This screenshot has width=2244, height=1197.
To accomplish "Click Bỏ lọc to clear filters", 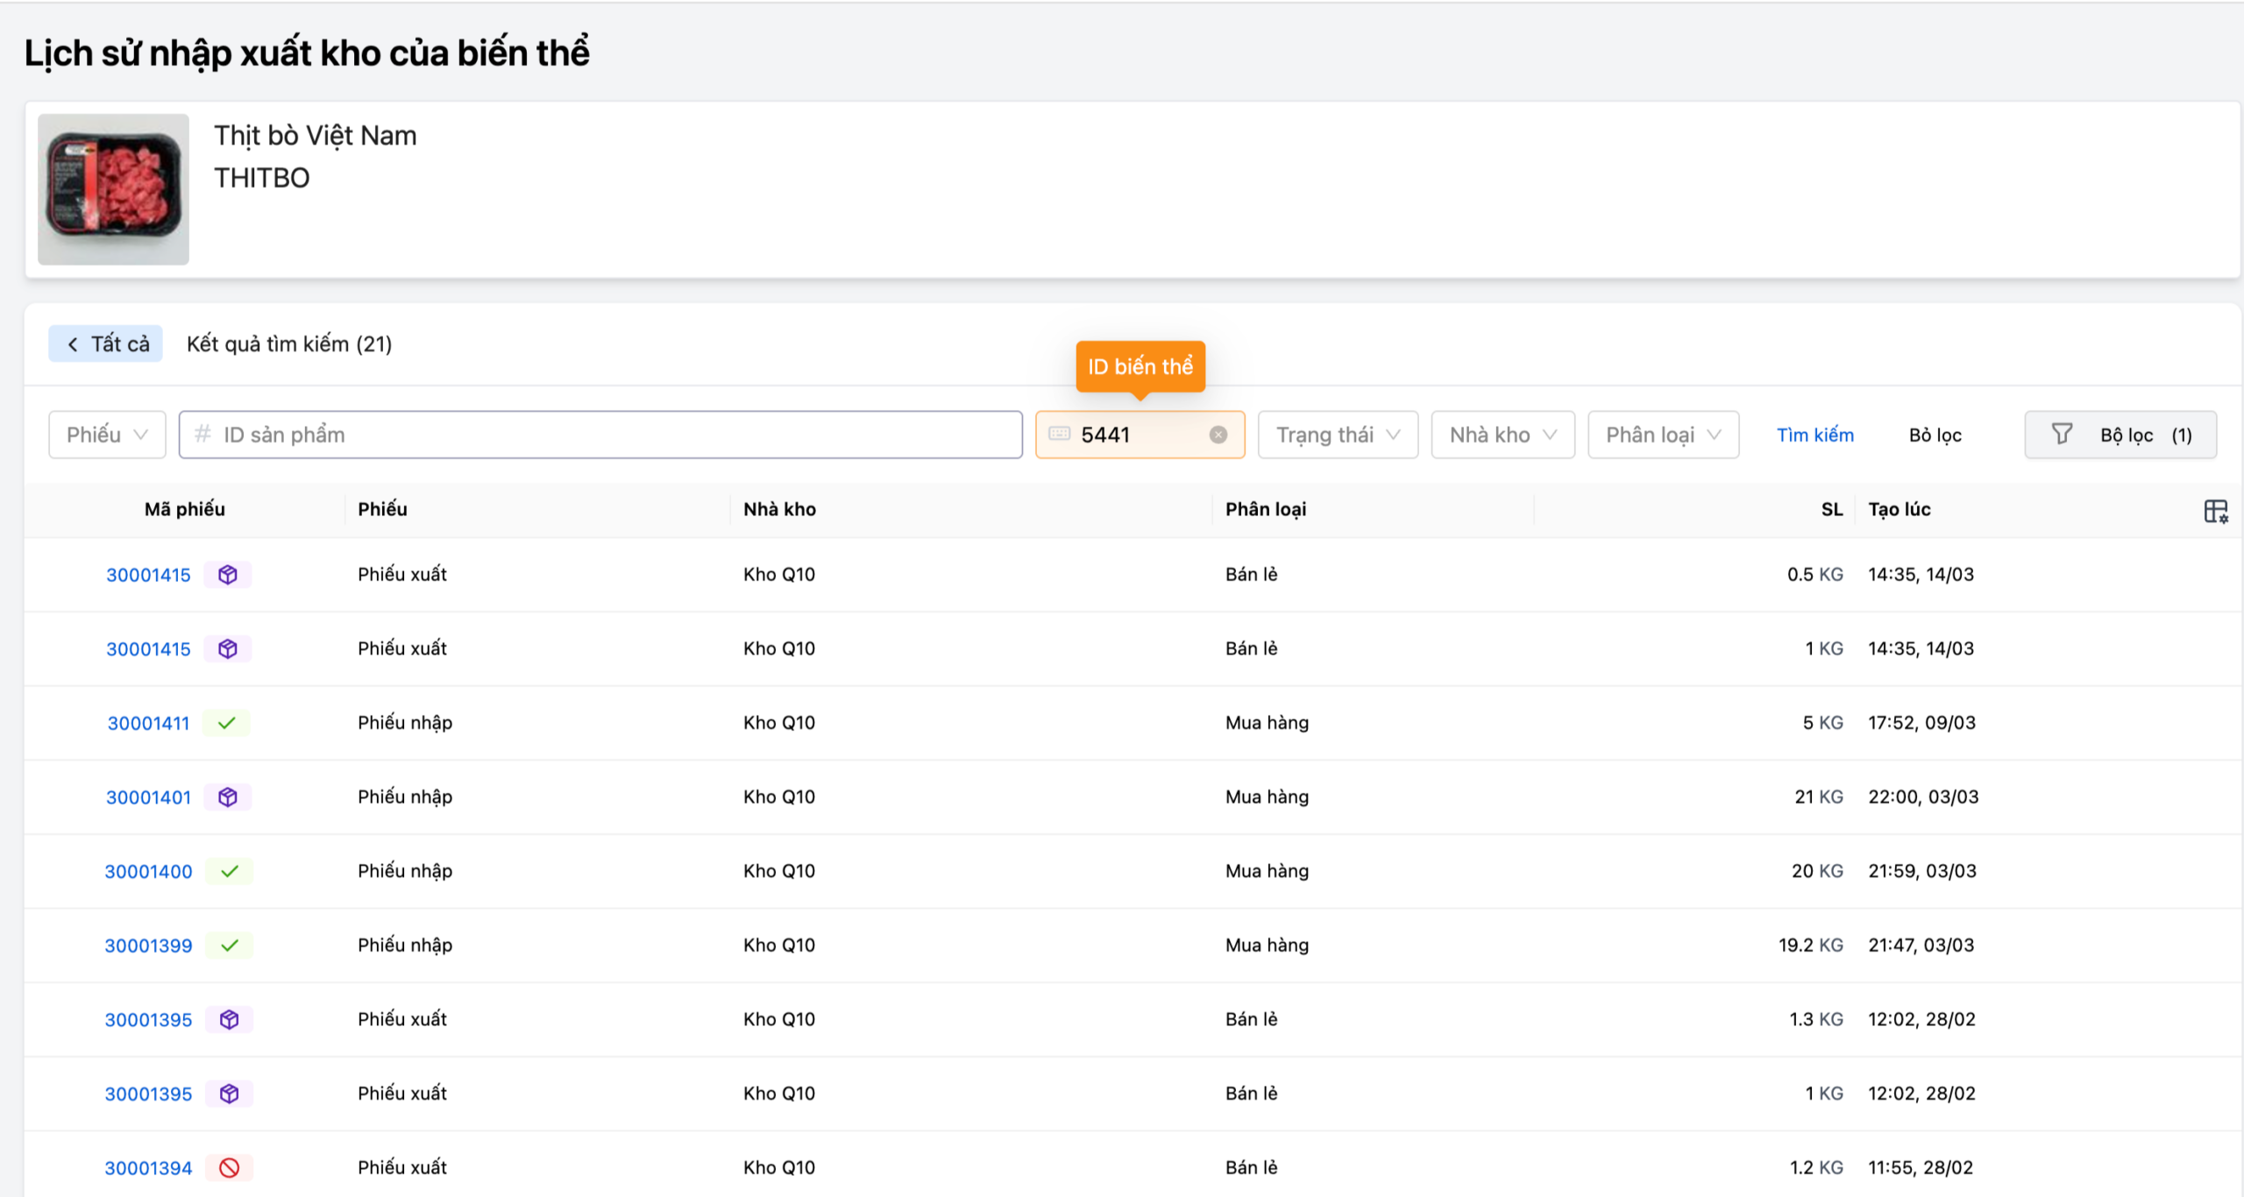I will click(x=1935, y=435).
